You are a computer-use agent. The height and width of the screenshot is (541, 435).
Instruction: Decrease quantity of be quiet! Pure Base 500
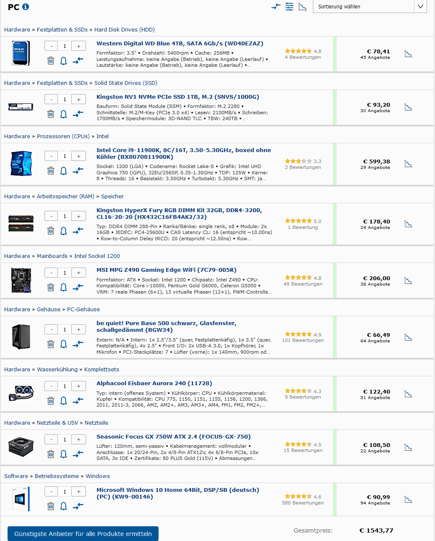click(x=51, y=329)
